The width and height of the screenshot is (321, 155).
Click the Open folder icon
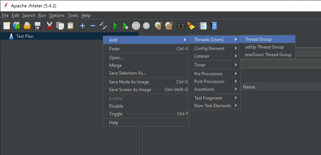click(27, 26)
